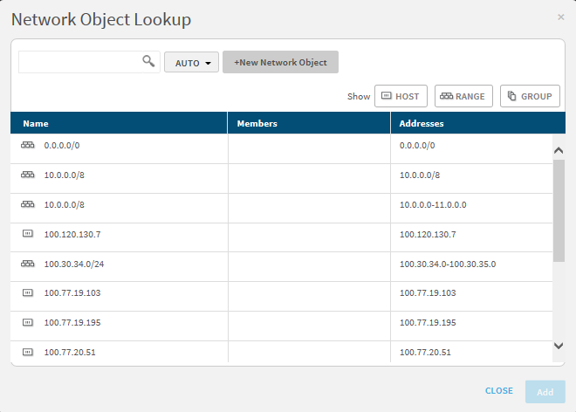576x412 pixels.
Task: Sort by the Name column header
Action: click(x=36, y=124)
